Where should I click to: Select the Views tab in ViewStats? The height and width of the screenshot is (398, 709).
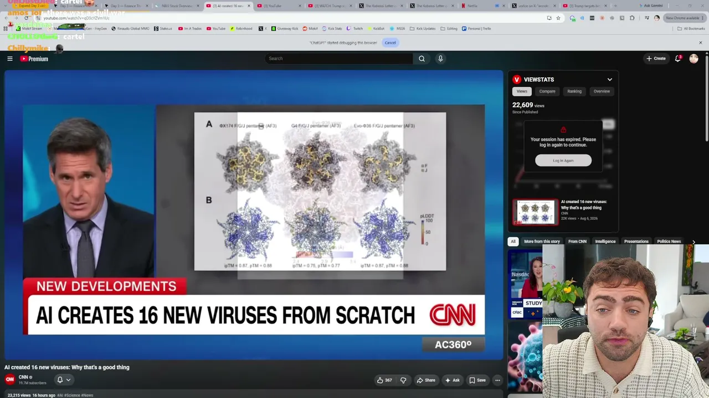point(522,91)
